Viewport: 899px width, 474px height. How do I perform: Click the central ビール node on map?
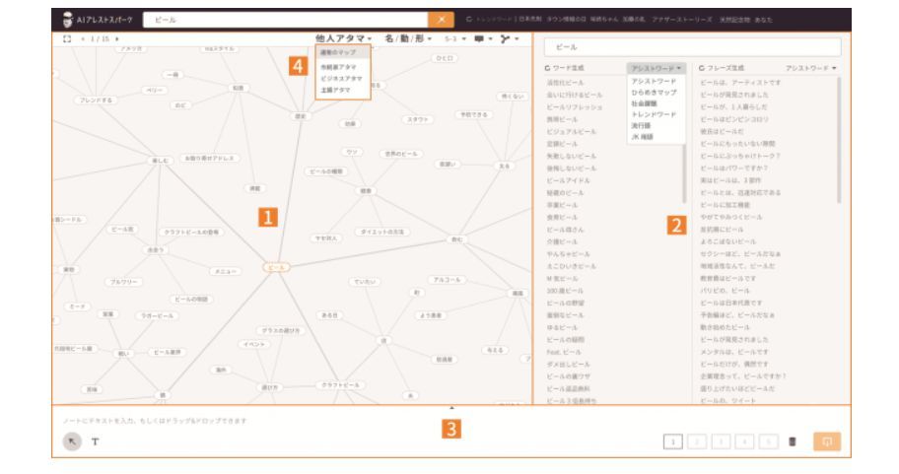(x=276, y=267)
